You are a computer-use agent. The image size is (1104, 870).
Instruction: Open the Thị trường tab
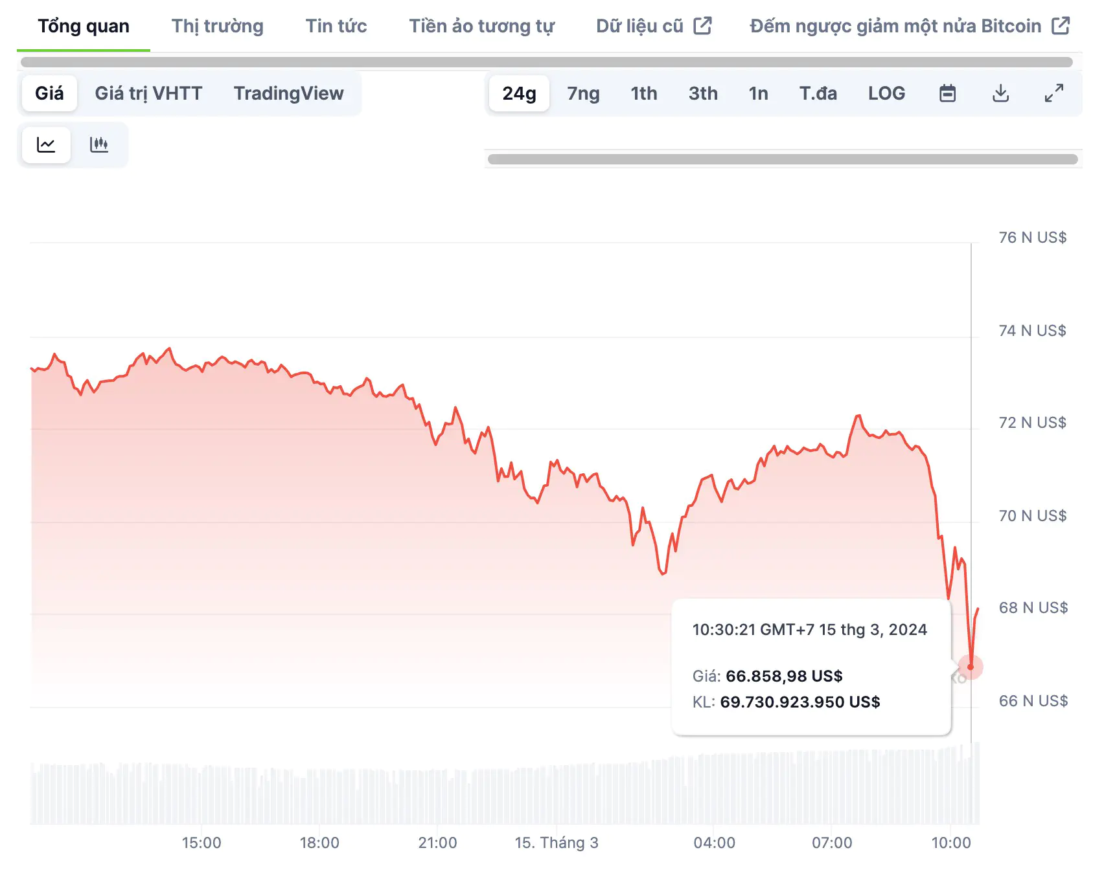[217, 26]
